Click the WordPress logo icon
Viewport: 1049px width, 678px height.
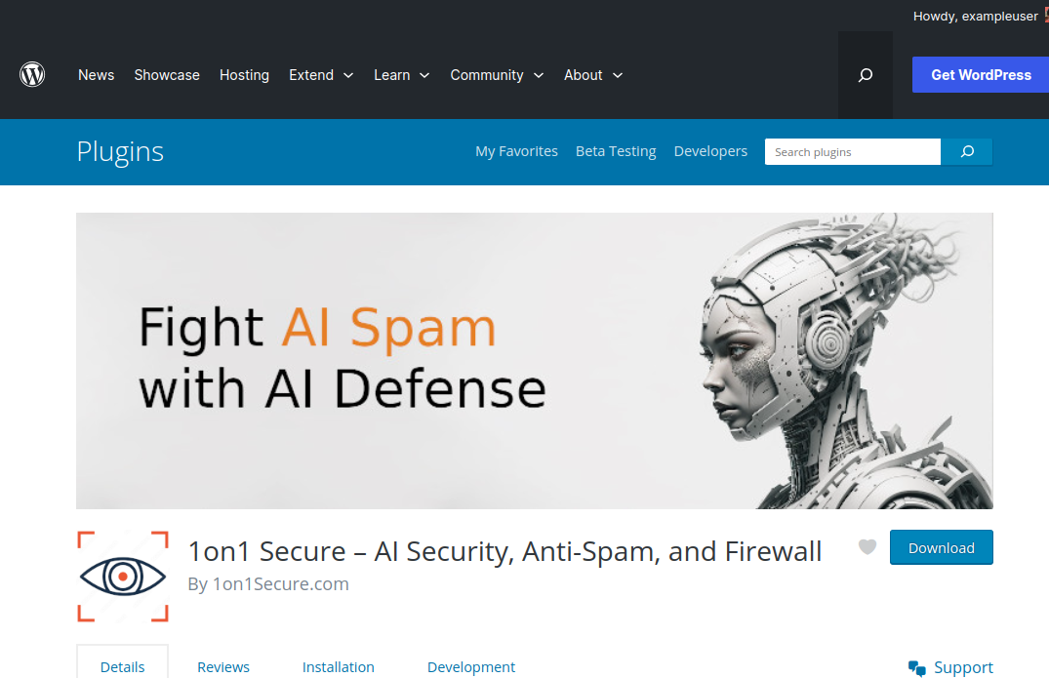point(32,74)
